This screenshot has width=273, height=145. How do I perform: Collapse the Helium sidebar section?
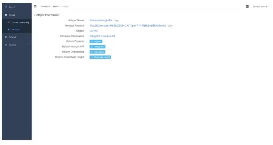[x=17, y=15]
